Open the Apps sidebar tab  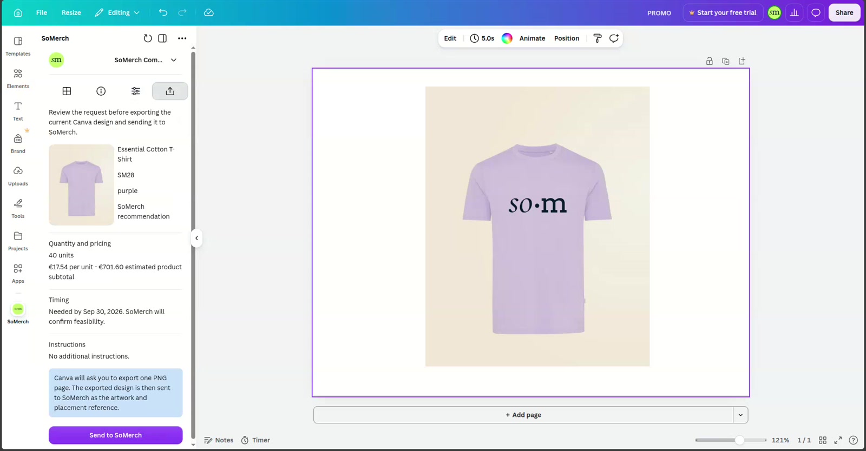pyautogui.click(x=18, y=273)
